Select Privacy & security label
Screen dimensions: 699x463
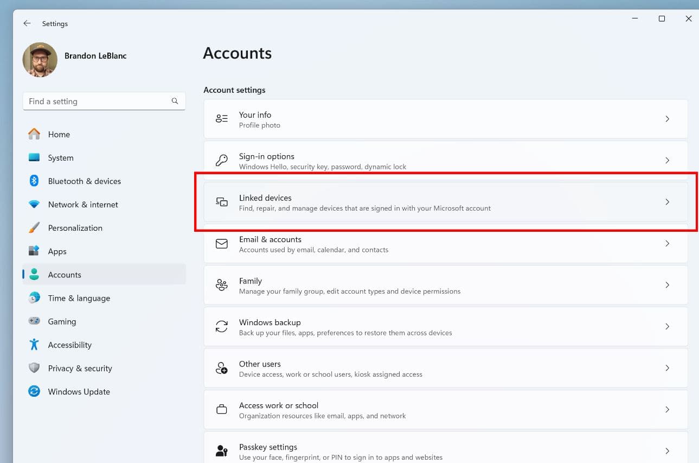(x=80, y=368)
